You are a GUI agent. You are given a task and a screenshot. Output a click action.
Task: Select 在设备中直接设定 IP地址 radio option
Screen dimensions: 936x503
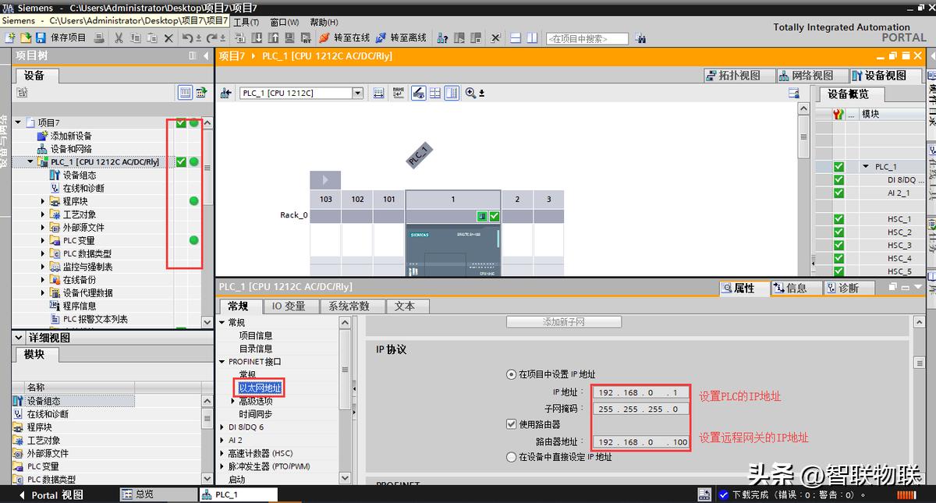(x=510, y=457)
